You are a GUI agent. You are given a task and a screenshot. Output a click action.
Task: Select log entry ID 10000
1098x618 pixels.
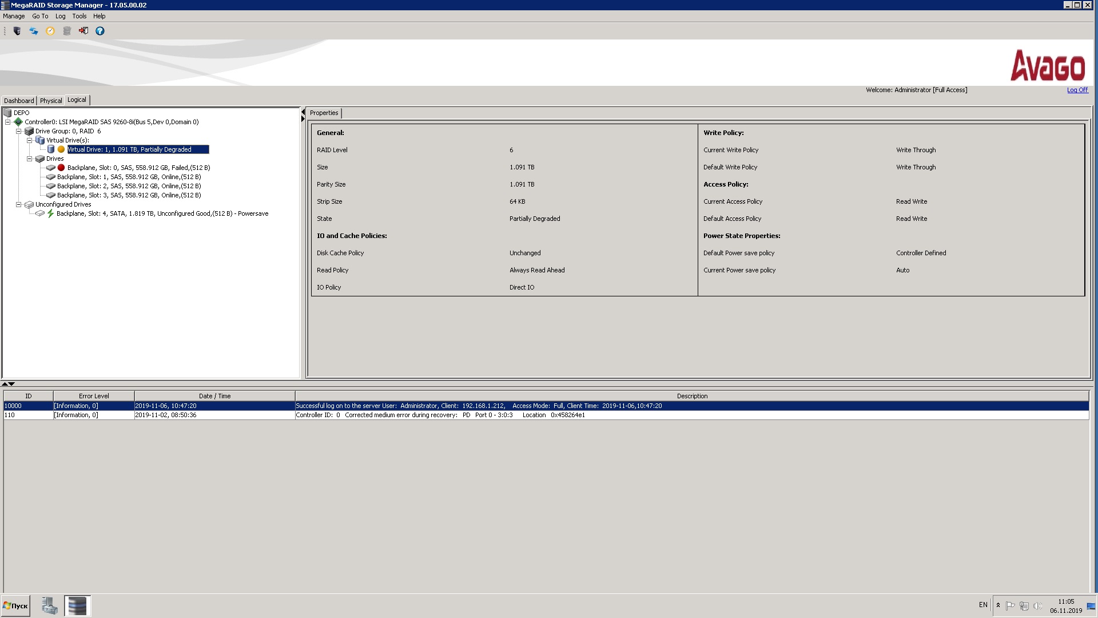[546, 406]
